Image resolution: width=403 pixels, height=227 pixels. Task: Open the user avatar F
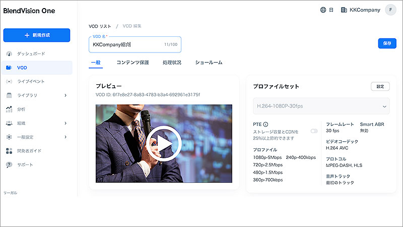pyautogui.click(x=390, y=10)
